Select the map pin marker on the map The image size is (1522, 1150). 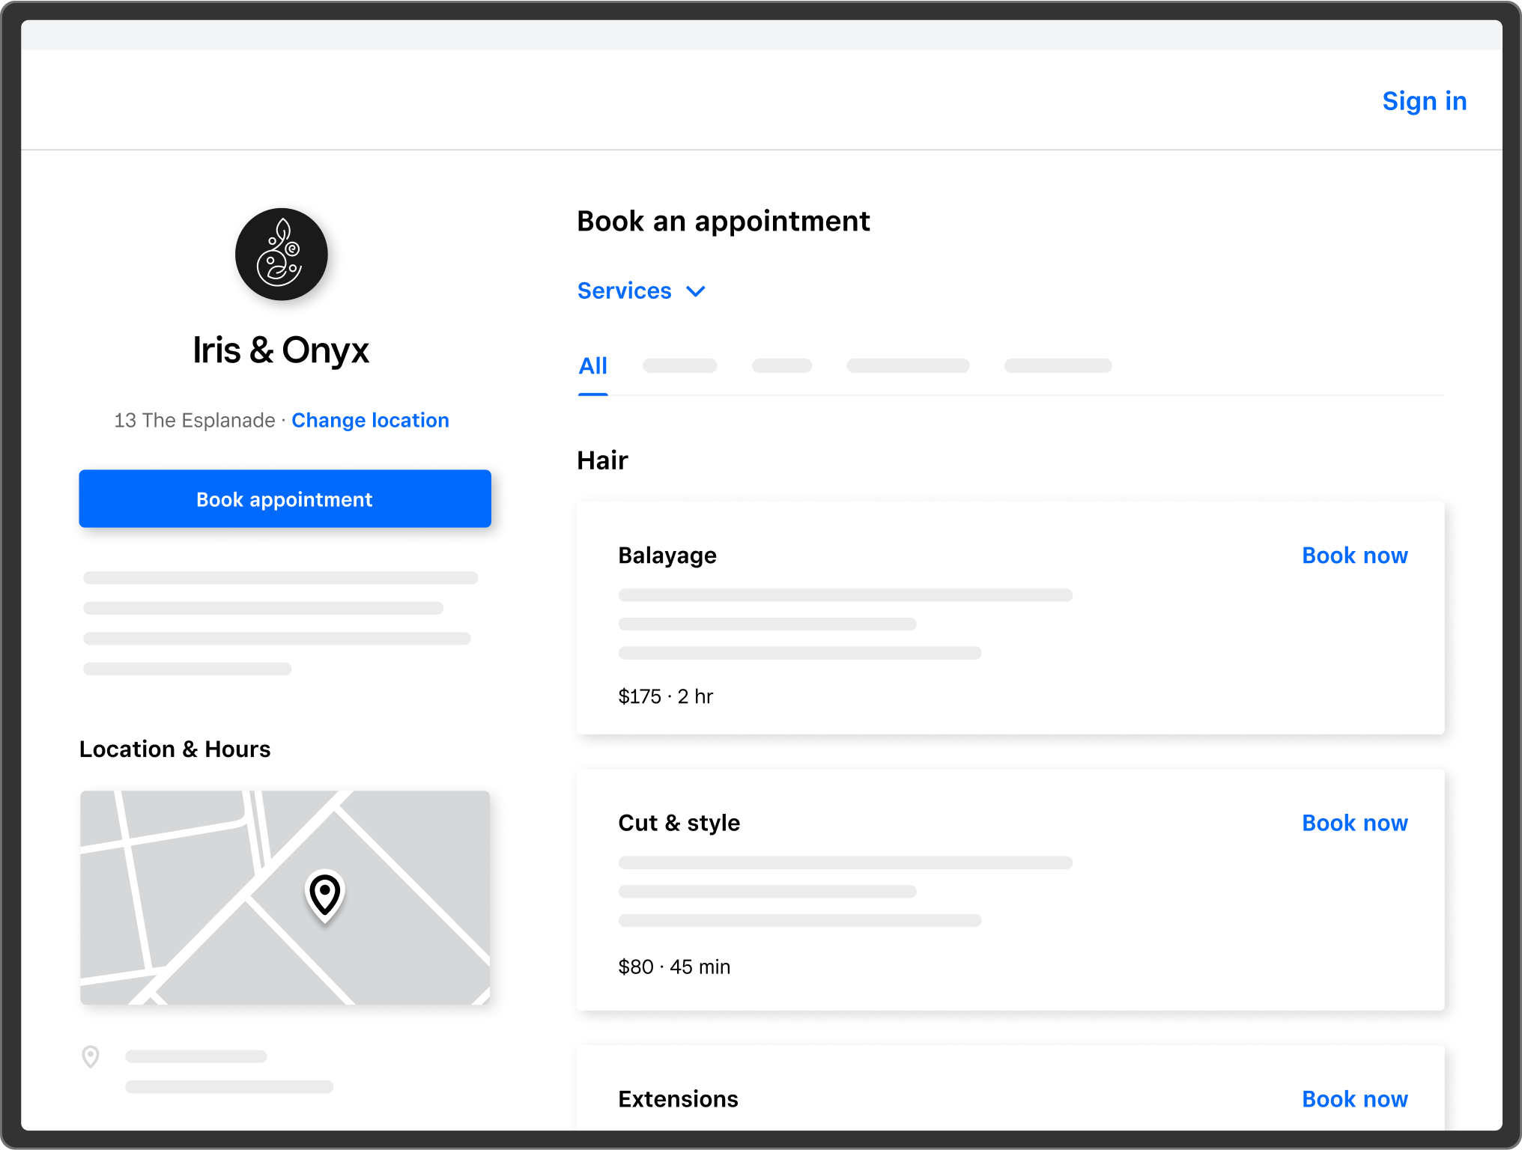coord(324,895)
